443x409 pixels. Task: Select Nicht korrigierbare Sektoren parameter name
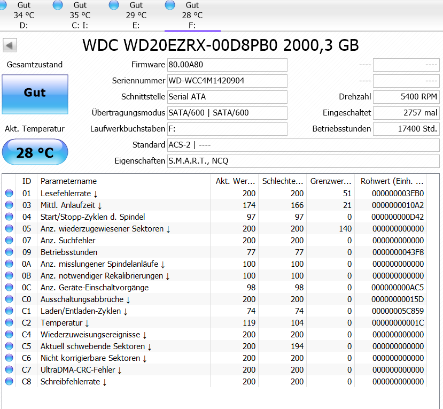click(x=94, y=358)
